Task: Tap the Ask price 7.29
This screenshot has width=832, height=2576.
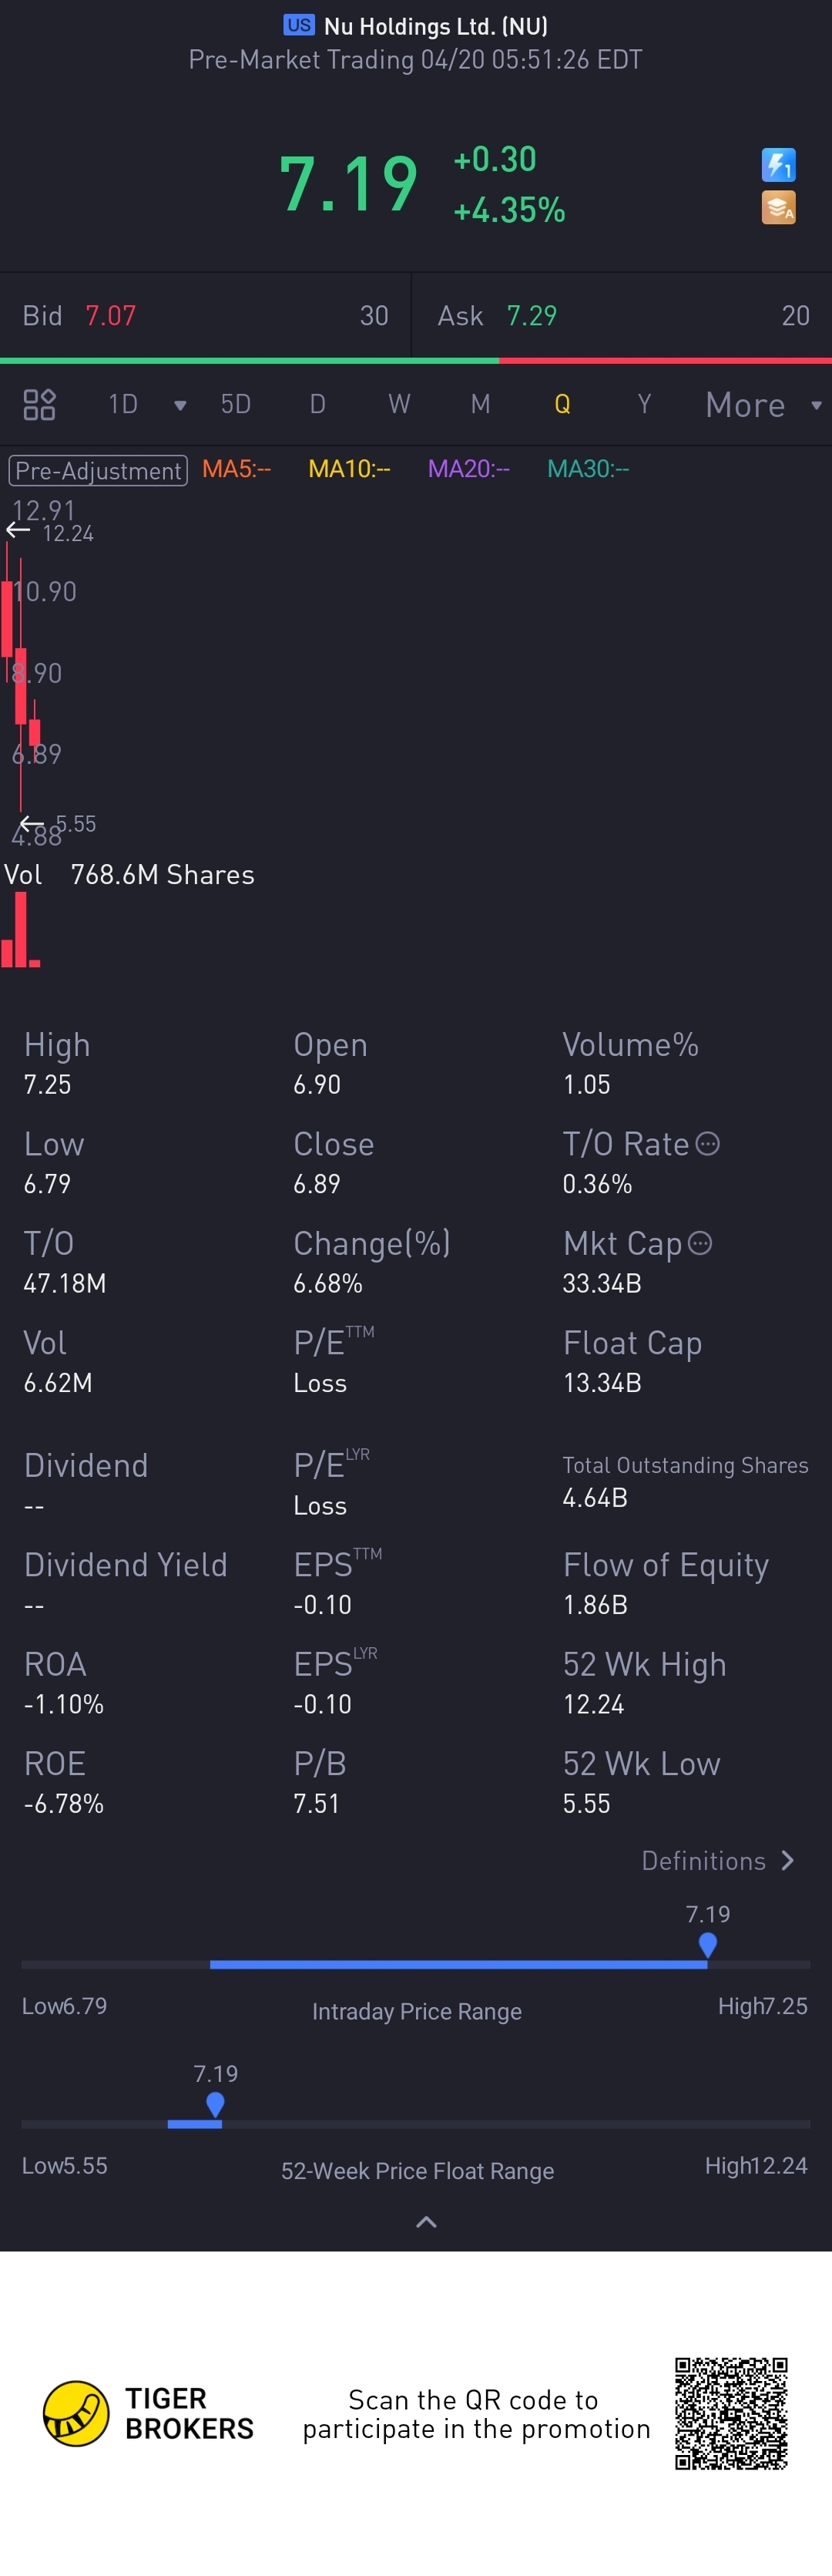Action: coord(531,316)
